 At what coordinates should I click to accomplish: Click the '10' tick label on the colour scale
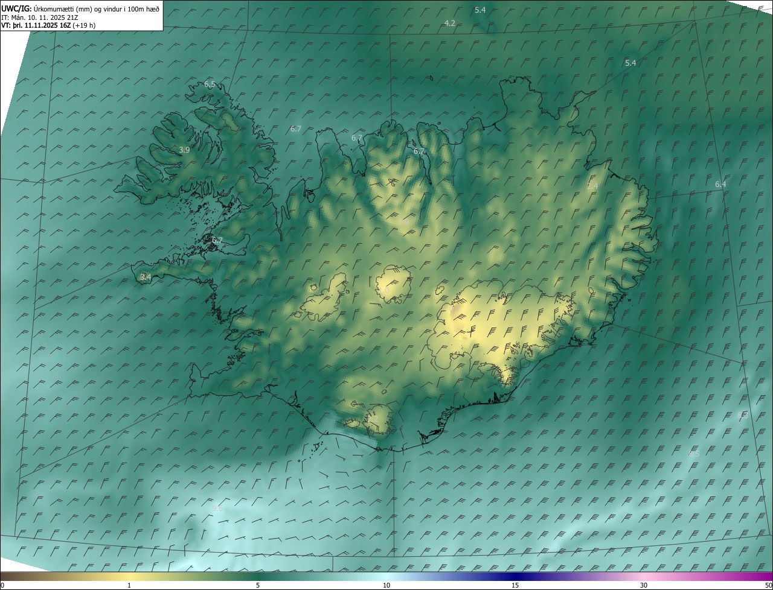click(386, 585)
